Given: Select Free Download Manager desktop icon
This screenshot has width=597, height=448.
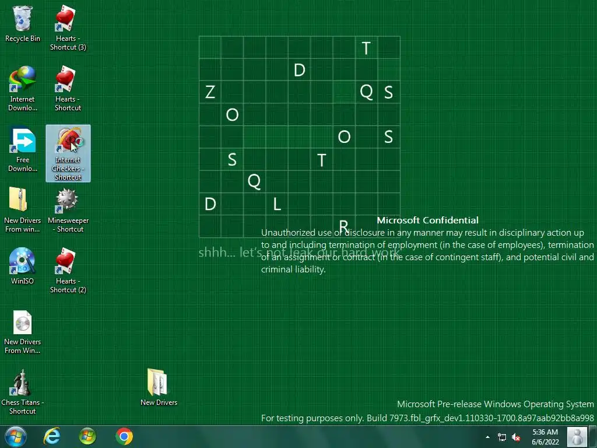Looking at the screenshot, I should [x=23, y=149].
